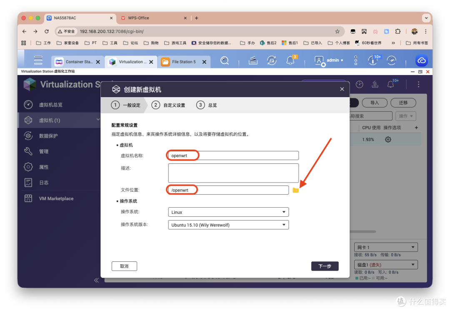
Task: Click the 取消 cancel button
Action: (x=124, y=266)
